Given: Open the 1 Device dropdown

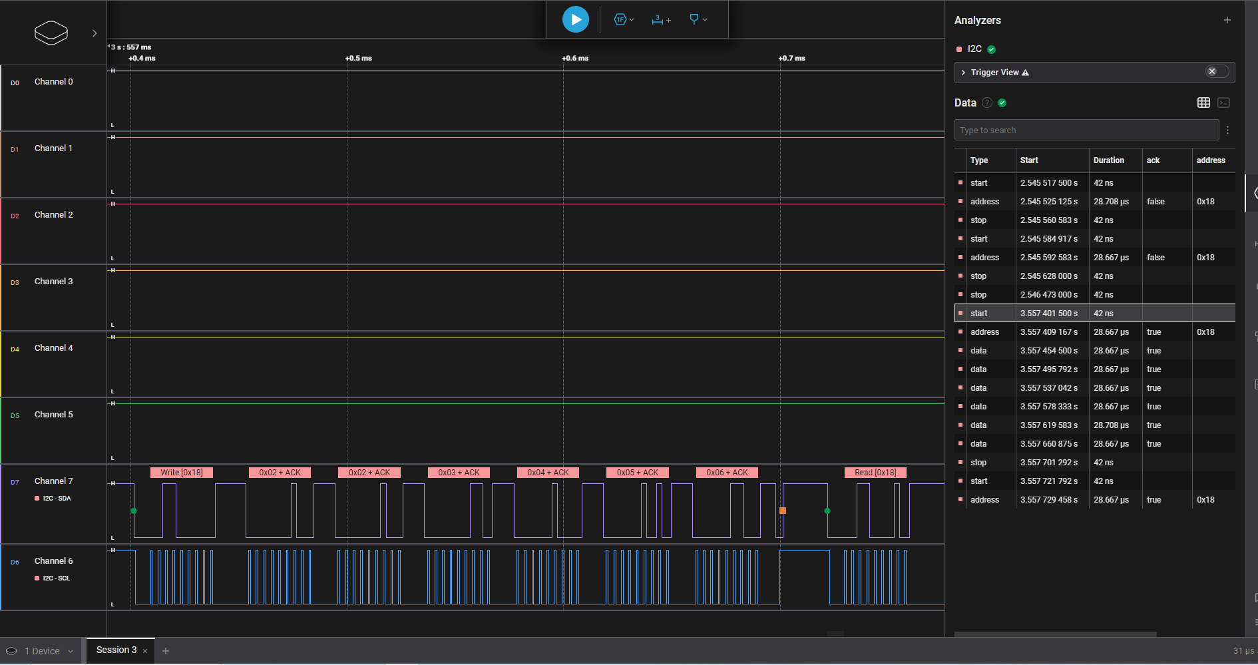Looking at the screenshot, I should point(40,651).
